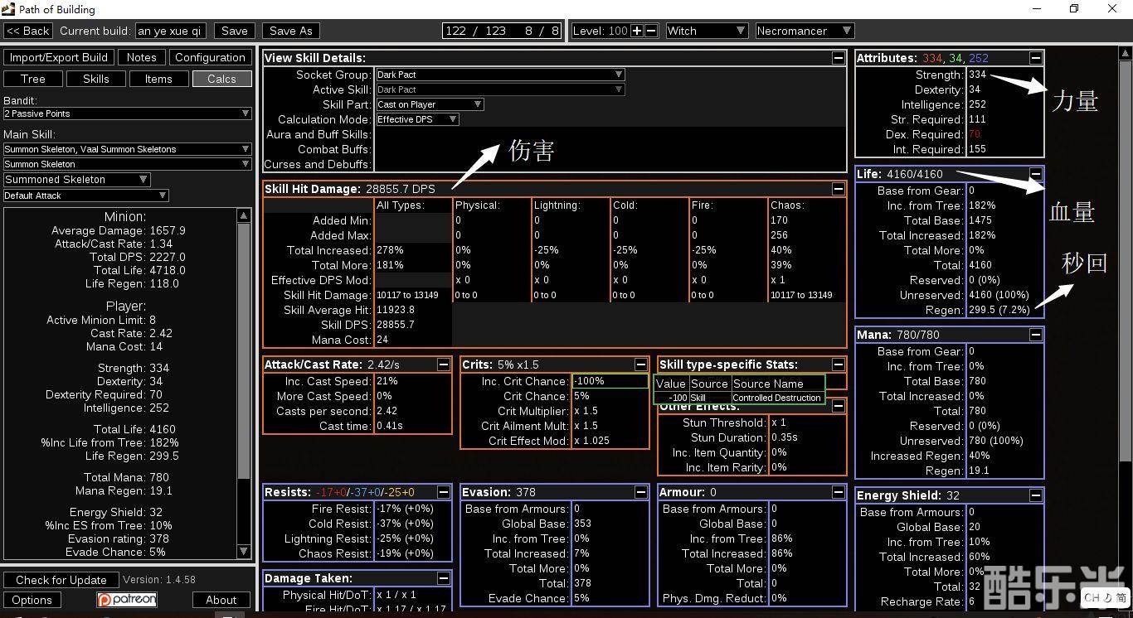Image resolution: width=1133 pixels, height=618 pixels.
Task: Collapse the Crits section
Action: coord(640,365)
